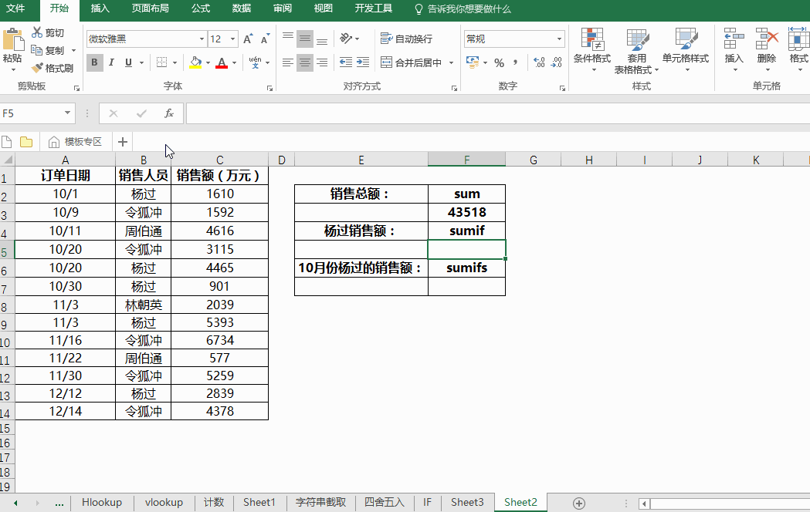Switch to the 数据 Data tab
The image size is (810, 512).
pyautogui.click(x=241, y=8)
